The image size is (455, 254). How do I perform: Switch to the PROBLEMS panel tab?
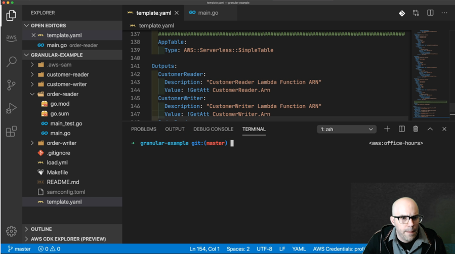point(144,129)
